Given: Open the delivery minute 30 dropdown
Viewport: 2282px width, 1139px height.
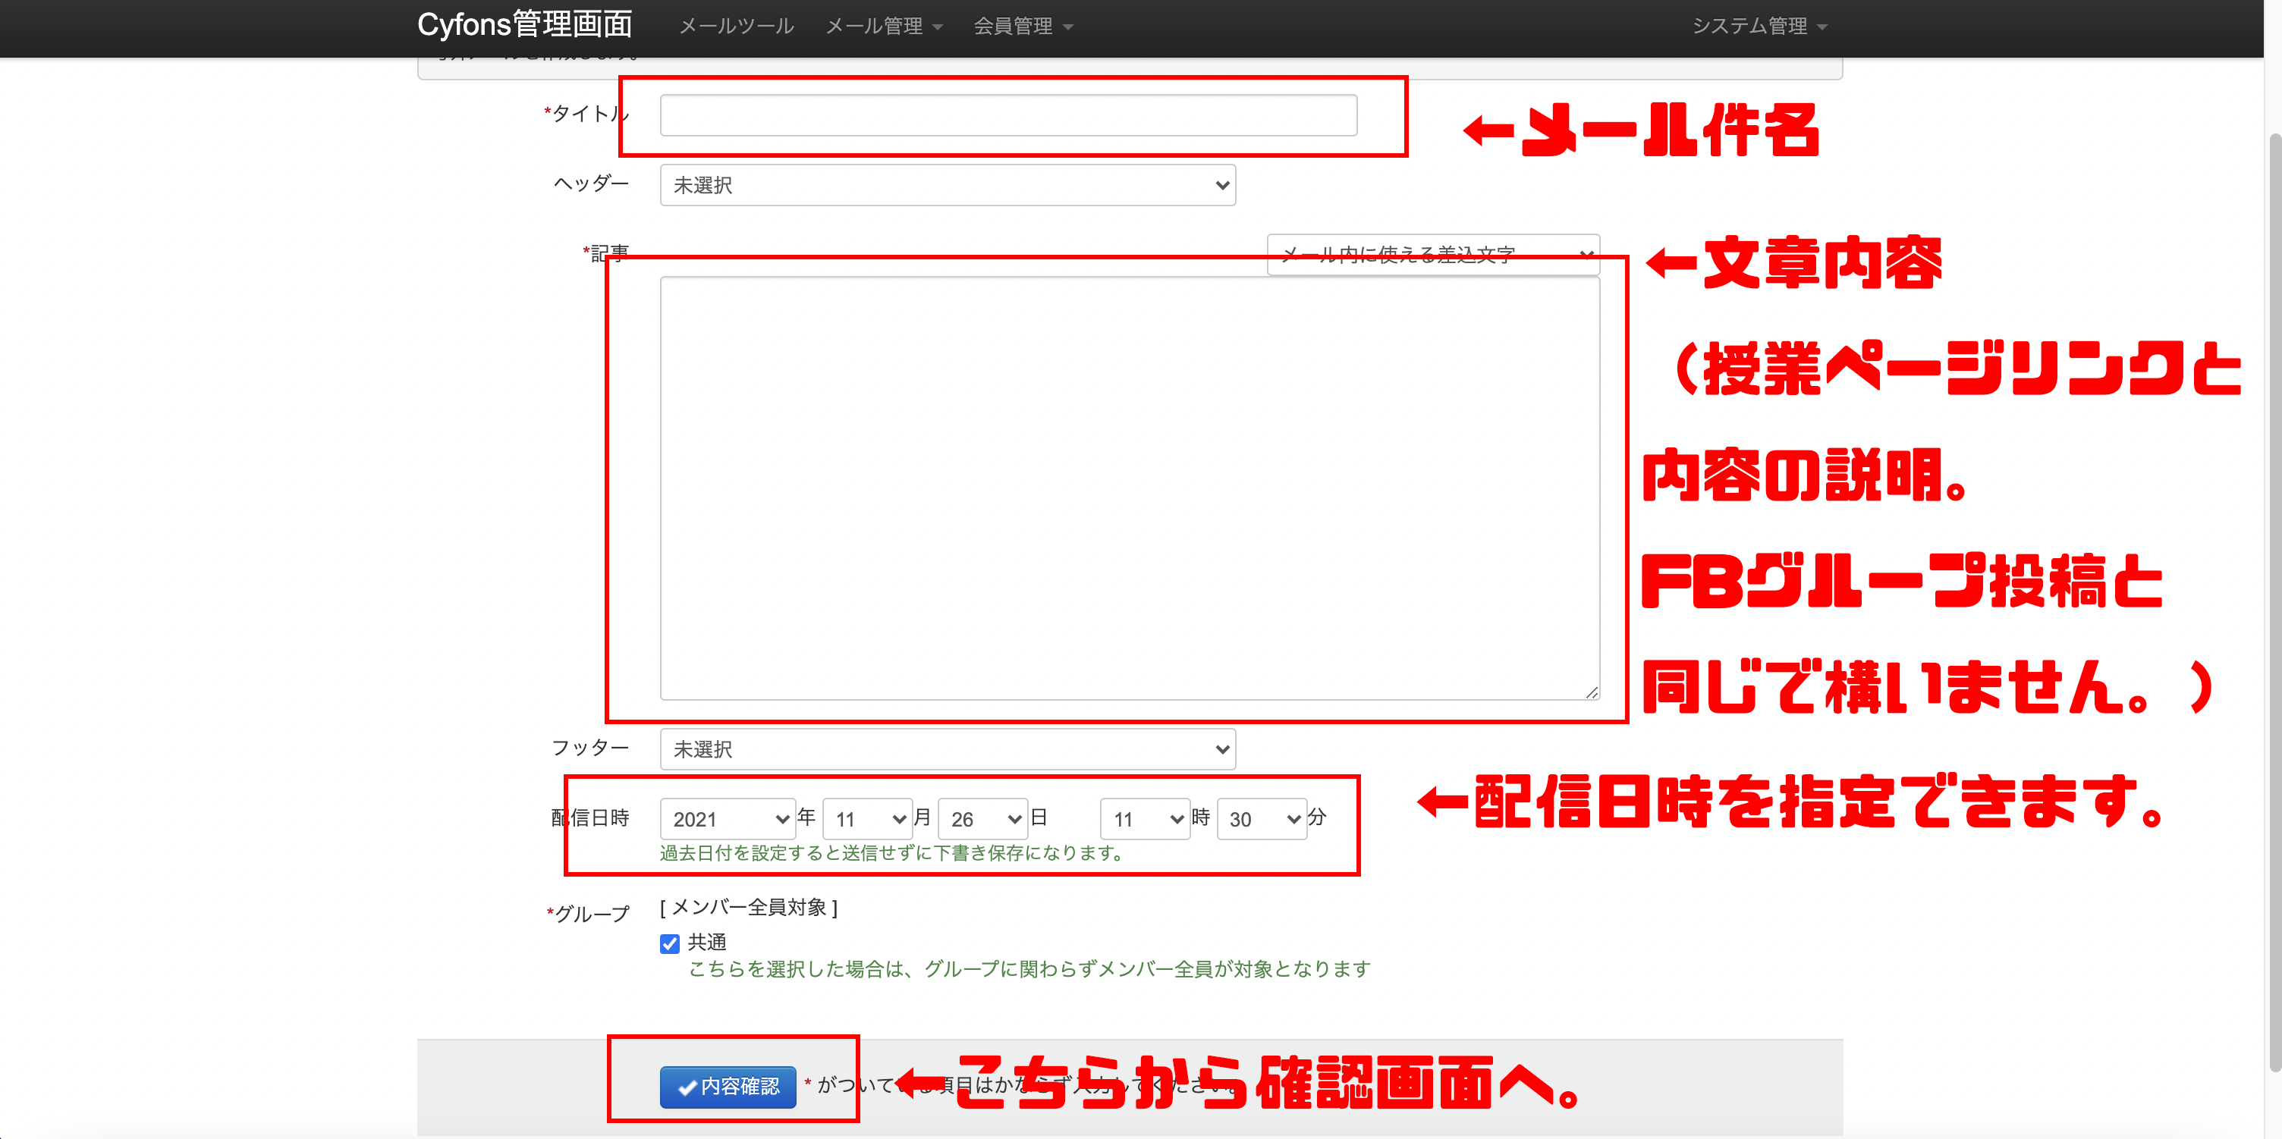Looking at the screenshot, I should point(1262,819).
